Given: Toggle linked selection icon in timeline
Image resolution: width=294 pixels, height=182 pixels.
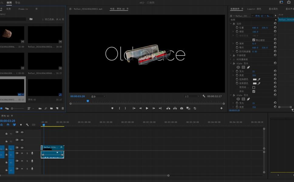Looking at the screenshot, I should coord(14,125).
